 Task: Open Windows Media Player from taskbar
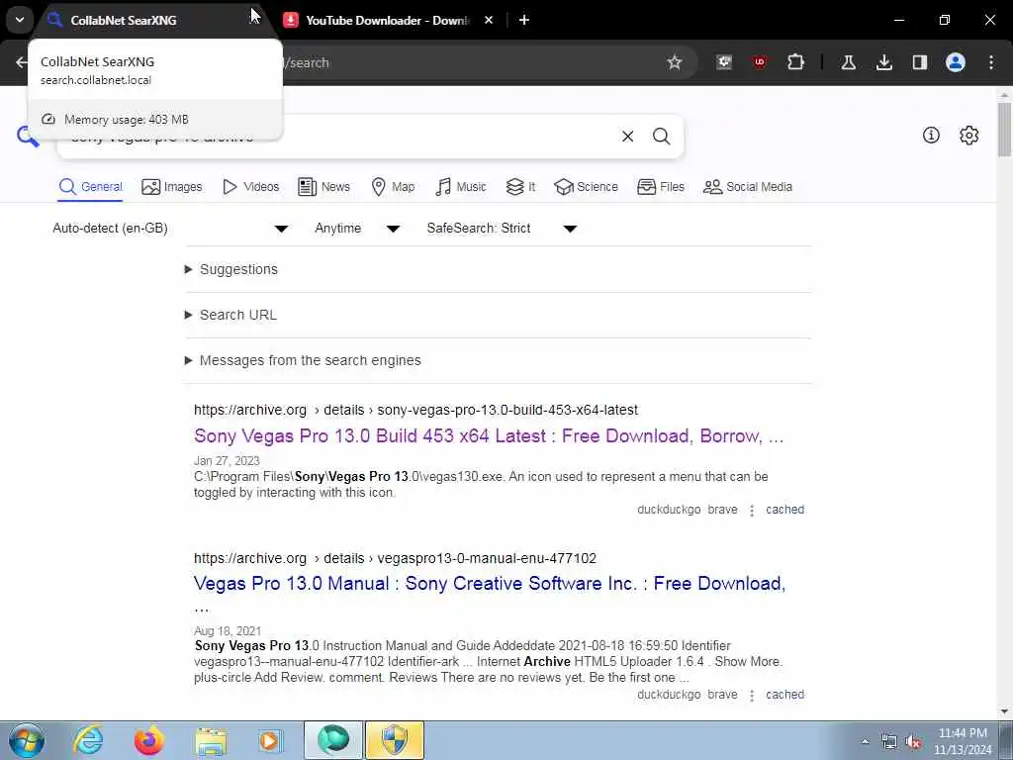click(x=271, y=740)
